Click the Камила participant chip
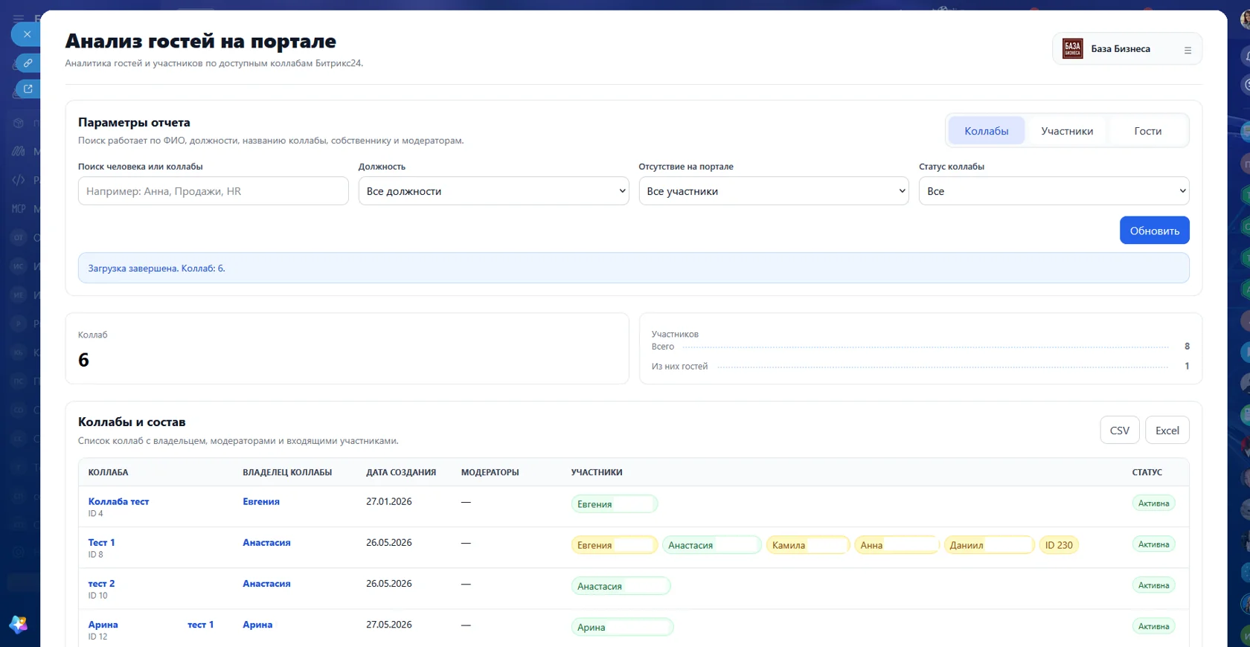Viewport: 1250px width, 647px height. (x=807, y=545)
